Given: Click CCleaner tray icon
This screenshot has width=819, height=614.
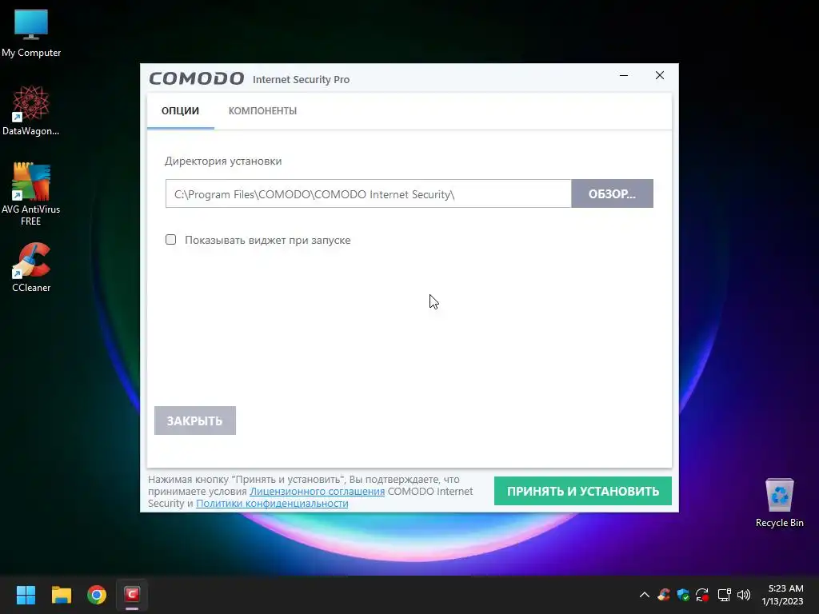Looking at the screenshot, I should (664, 595).
